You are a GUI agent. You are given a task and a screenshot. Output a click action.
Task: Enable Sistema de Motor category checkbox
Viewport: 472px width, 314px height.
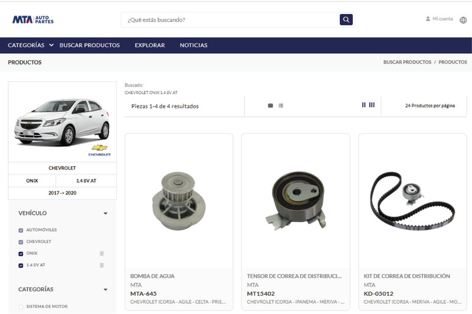(21, 307)
